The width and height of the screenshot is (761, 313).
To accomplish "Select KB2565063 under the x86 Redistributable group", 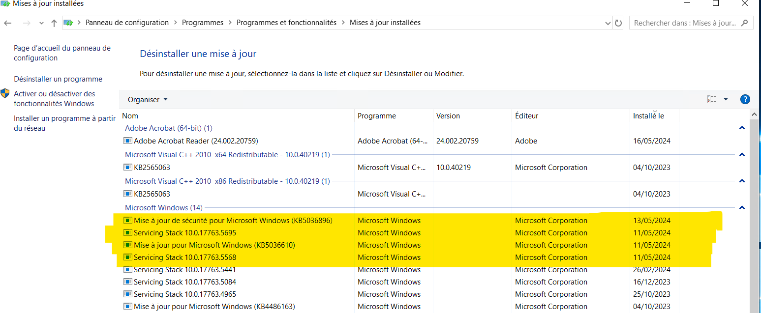I will [152, 194].
